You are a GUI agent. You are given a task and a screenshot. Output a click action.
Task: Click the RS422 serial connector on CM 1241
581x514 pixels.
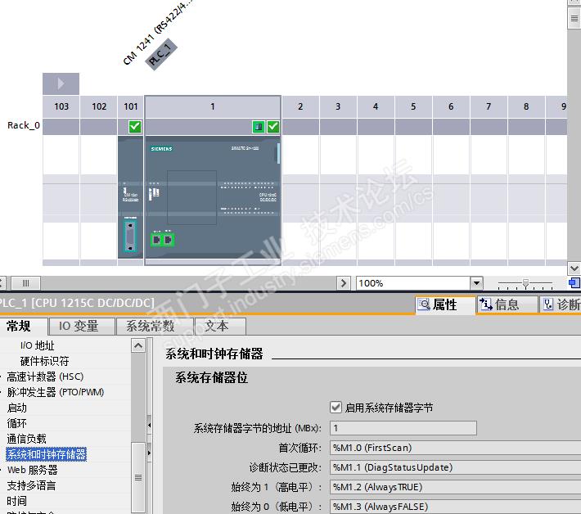pos(130,236)
